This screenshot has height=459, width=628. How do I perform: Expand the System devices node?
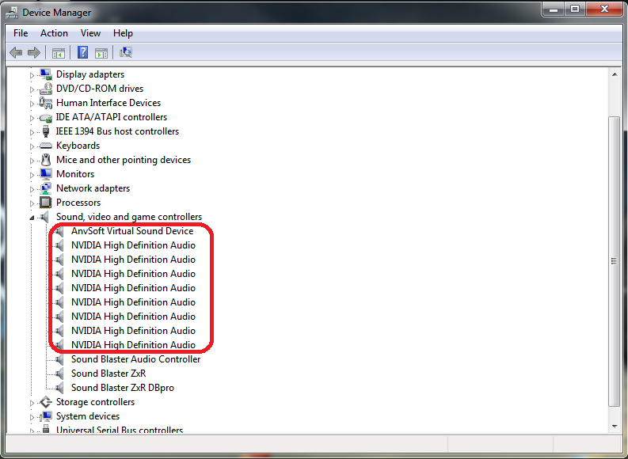coord(32,417)
